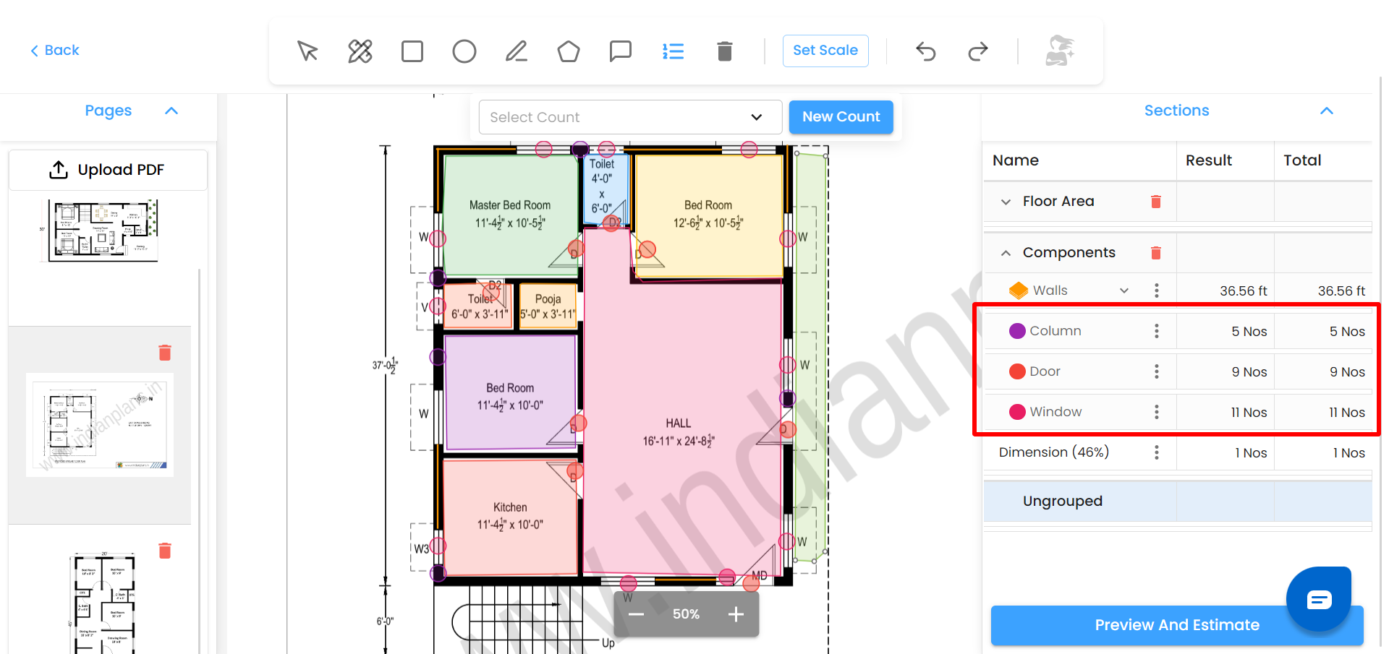Zoom out of the floor plan

pos(636,614)
